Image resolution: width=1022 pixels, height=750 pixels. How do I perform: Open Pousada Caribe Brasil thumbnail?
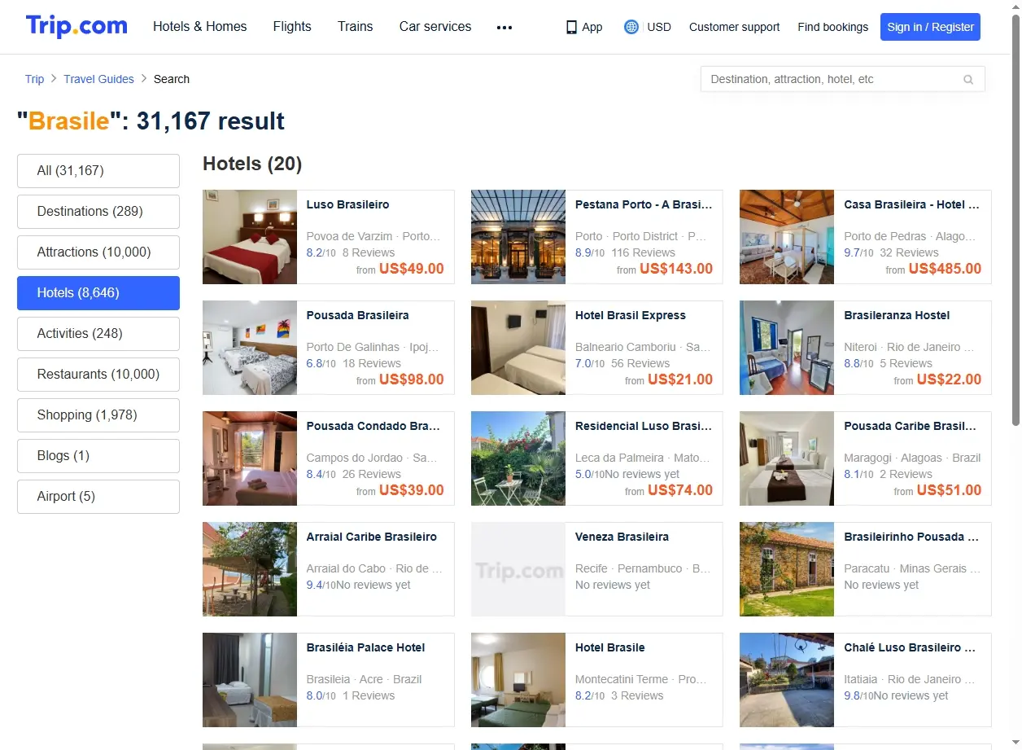coord(787,458)
